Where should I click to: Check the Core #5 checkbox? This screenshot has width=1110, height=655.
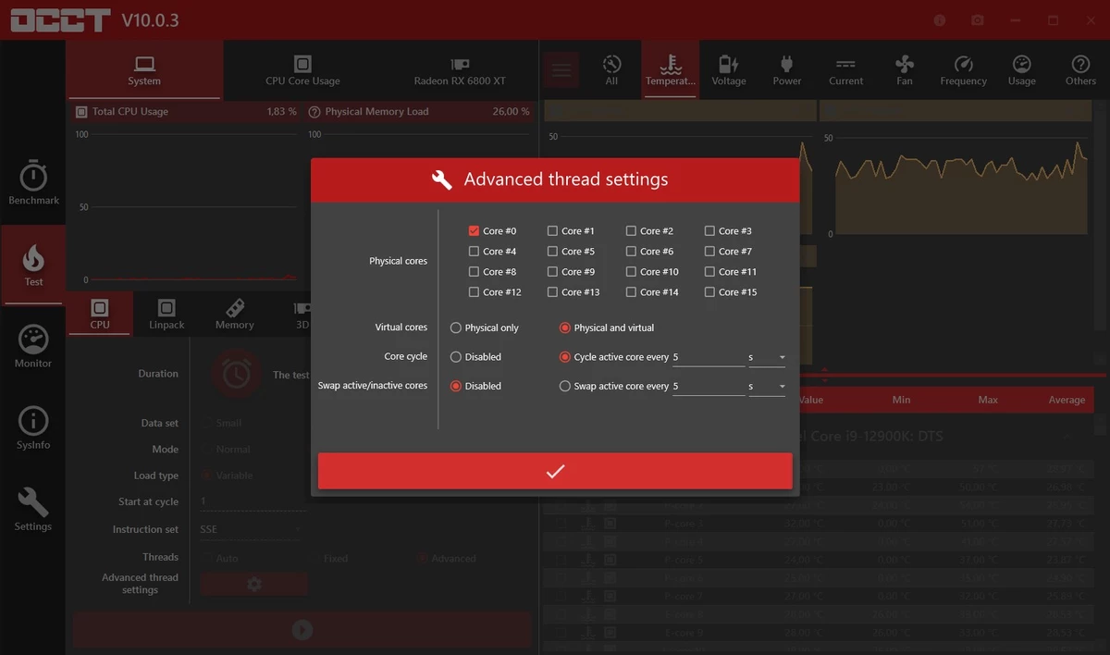click(552, 252)
